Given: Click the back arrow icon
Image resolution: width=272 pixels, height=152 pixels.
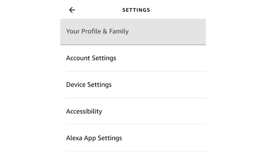Looking at the screenshot, I should 72,10.
